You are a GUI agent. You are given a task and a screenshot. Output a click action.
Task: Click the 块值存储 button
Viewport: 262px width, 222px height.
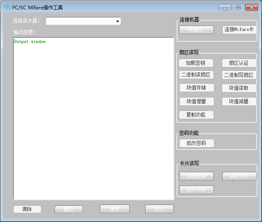coord(197,88)
